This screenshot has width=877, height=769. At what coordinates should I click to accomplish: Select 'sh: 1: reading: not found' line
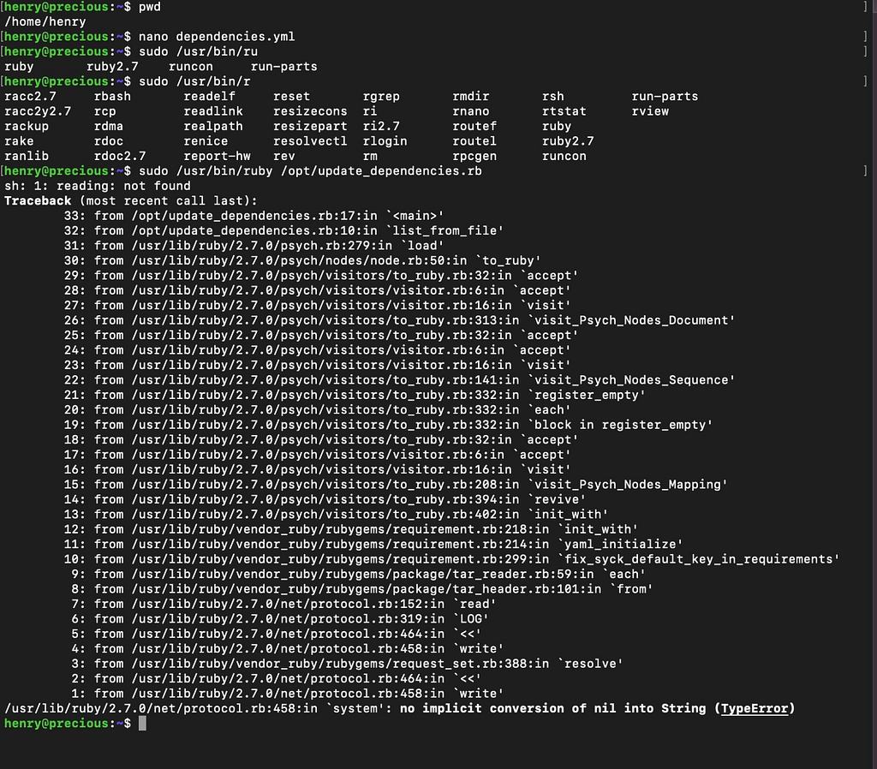click(x=98, y=186)
